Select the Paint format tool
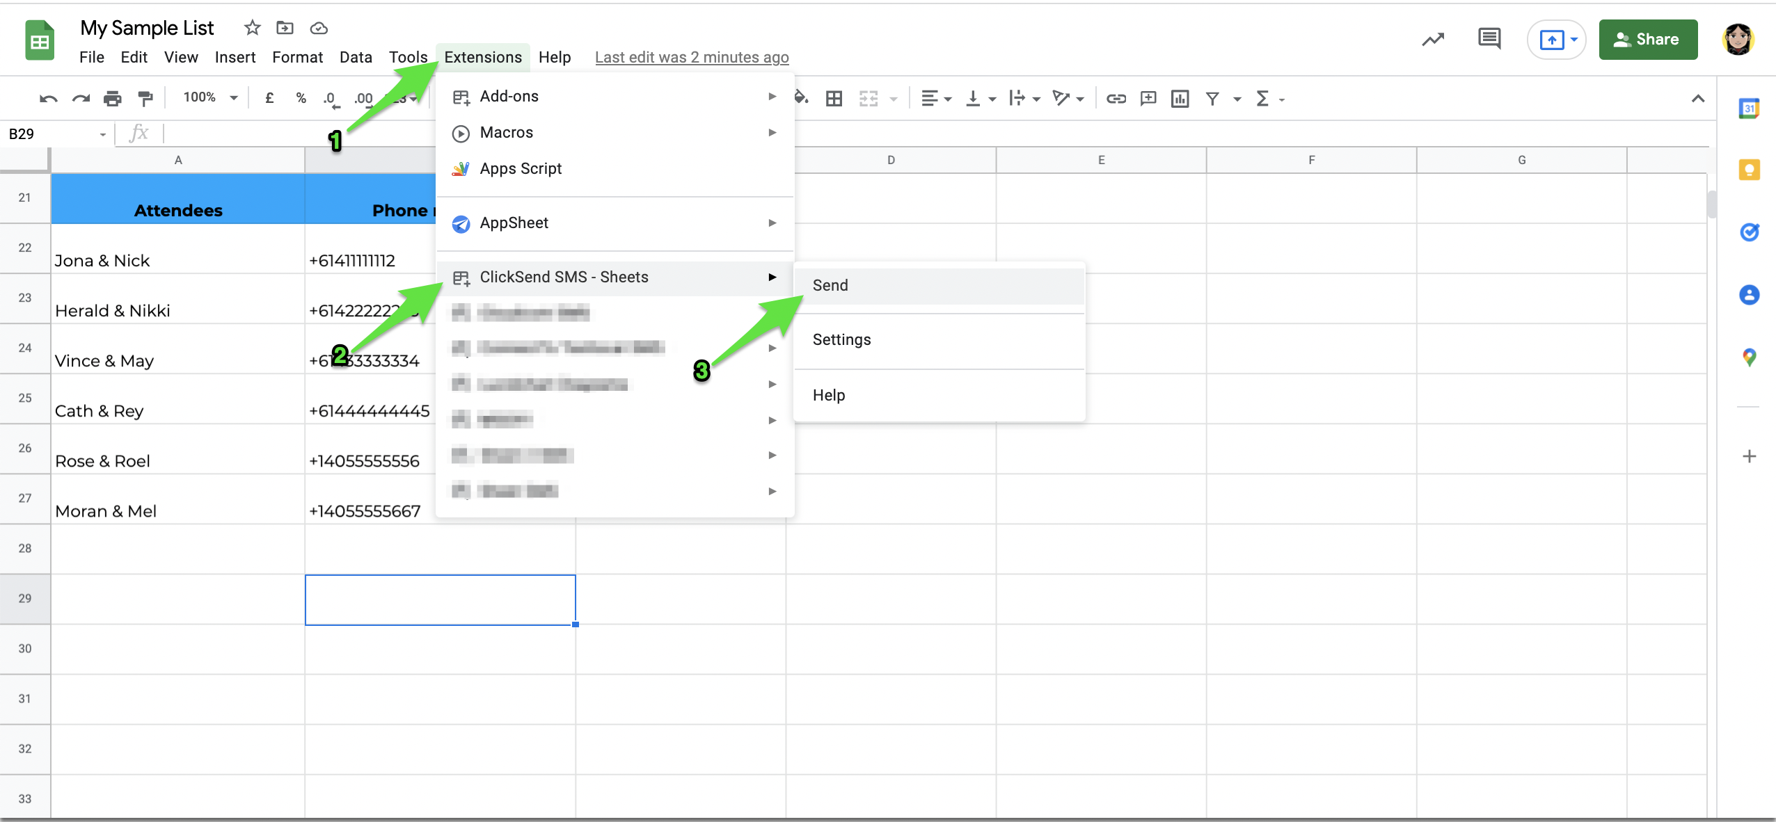Image resolution: width=1776 pixels, height=822 pixels. 145,99
